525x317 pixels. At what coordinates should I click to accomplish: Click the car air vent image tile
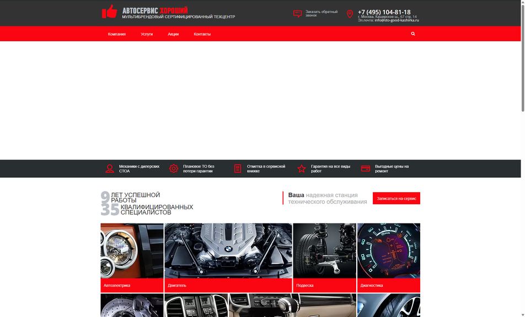(x=196, y=305)
